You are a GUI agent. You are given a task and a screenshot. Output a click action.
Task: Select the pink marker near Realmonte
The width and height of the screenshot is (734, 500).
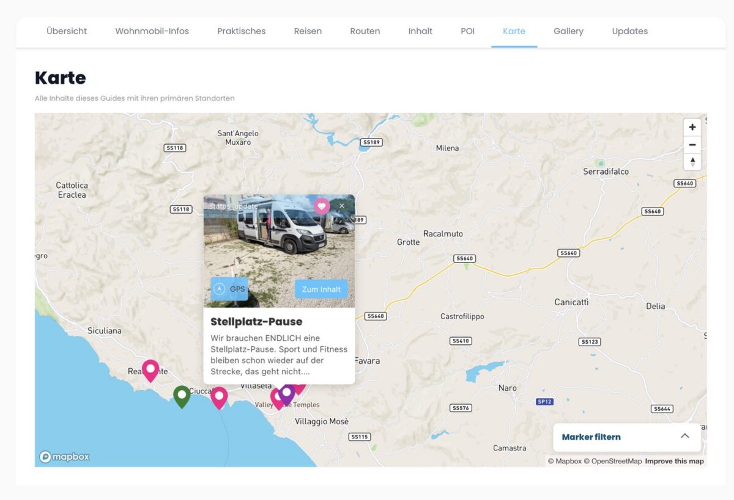150,369
